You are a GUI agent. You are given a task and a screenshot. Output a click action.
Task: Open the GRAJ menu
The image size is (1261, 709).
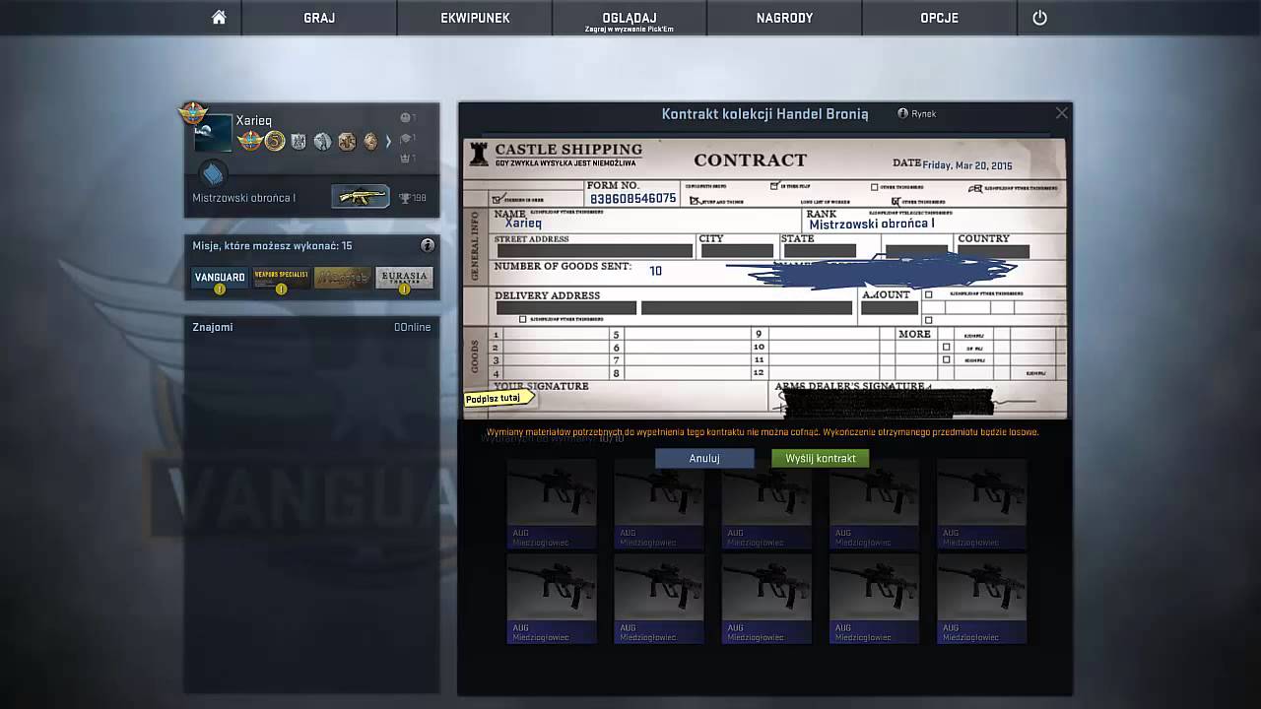[x=319, y=18]
